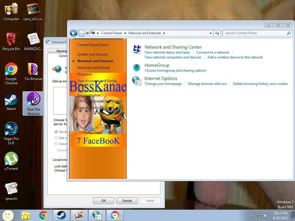Click View network computers and devices

point(173,57)
